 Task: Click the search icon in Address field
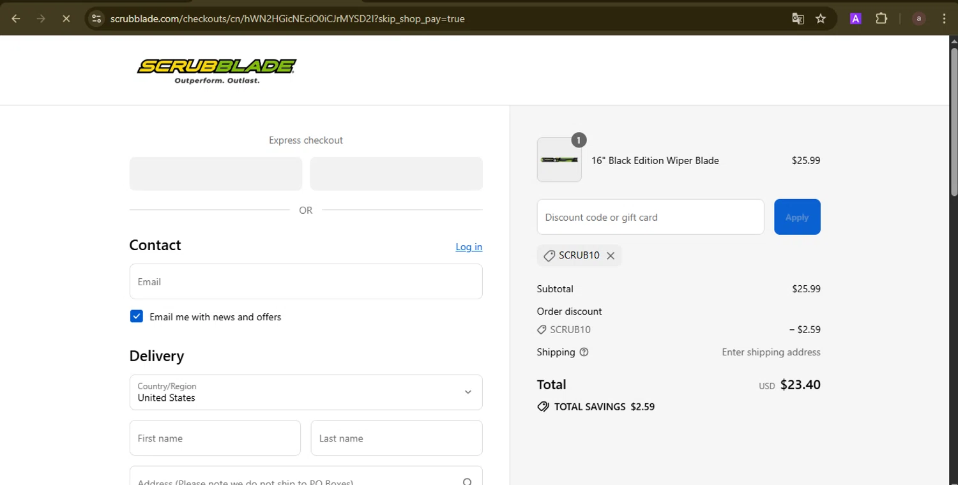[468, 482]
